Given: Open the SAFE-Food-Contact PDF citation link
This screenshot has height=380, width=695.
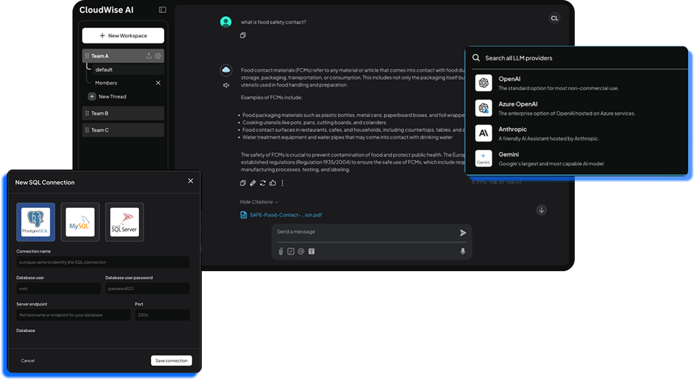Looking at the screenshot, I should 286,215.
